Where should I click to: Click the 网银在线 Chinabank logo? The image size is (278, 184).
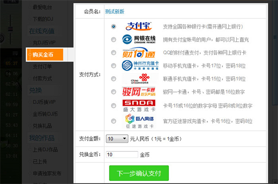coord(139,39)
